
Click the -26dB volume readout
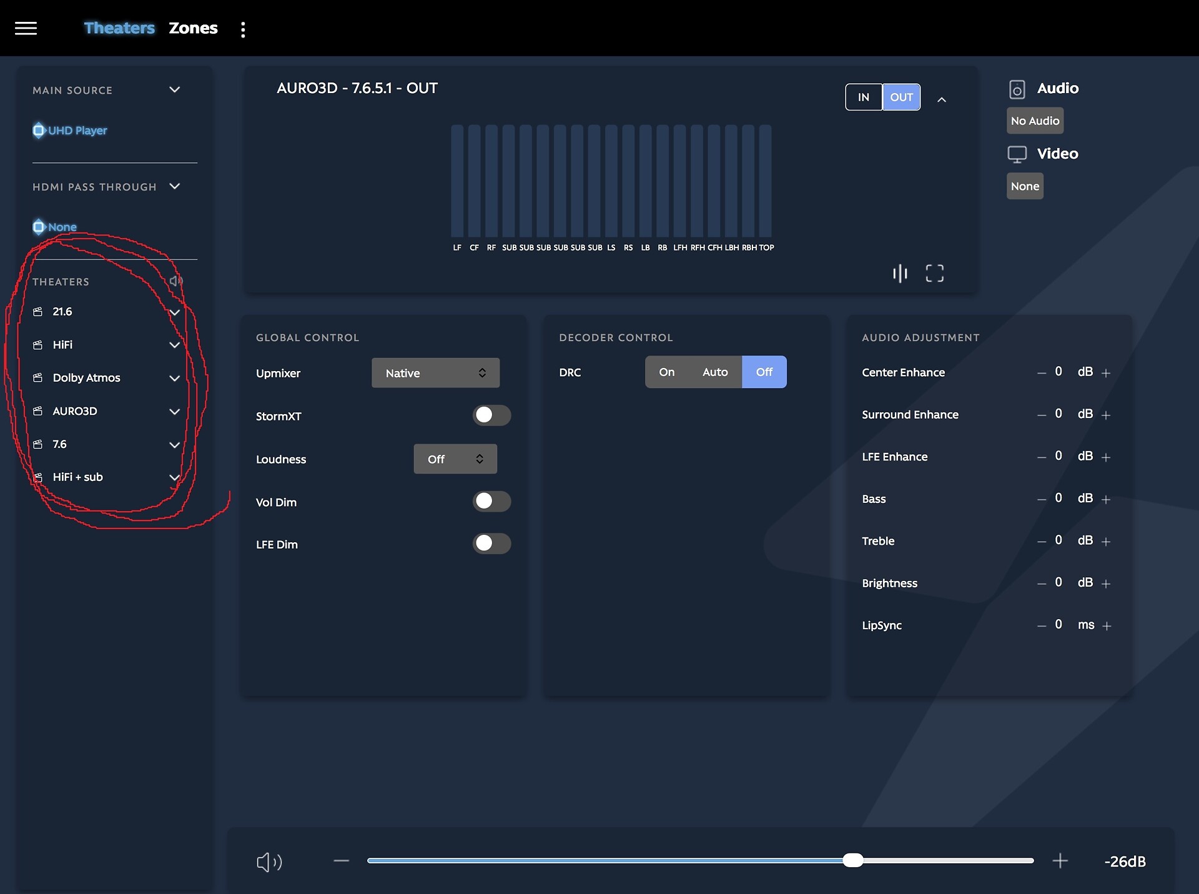tap(1125, 862)
